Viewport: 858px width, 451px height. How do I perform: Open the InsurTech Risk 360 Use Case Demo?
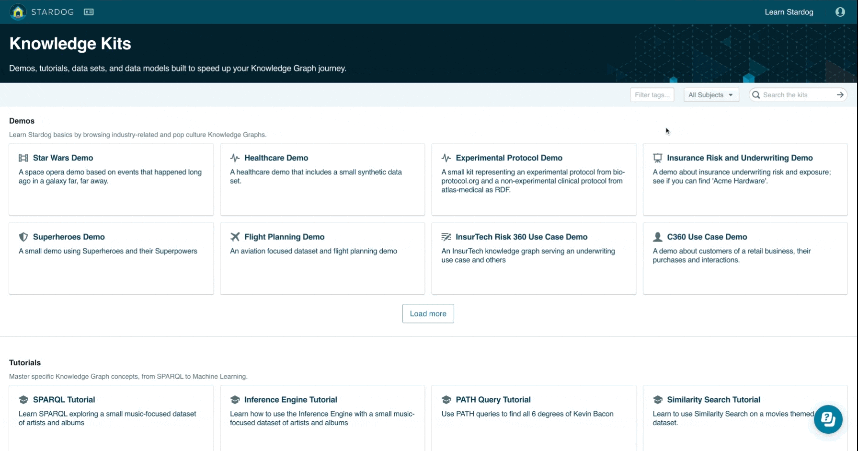coord(521,237)
